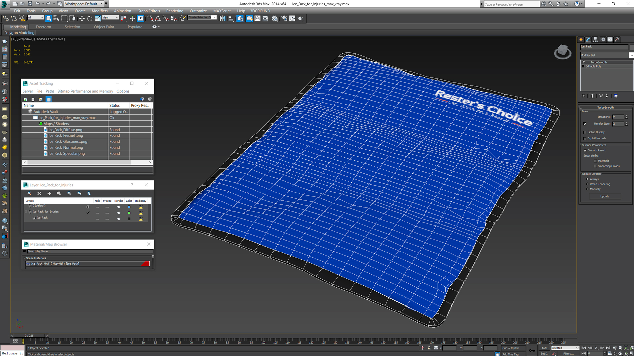Switch to Object Paint ribbon tab
The image size is (634, 356).
(104, 27)
